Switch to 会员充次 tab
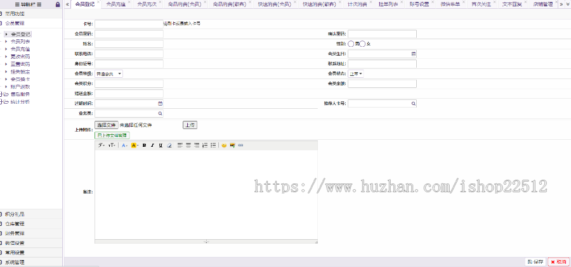 [147, 4]
